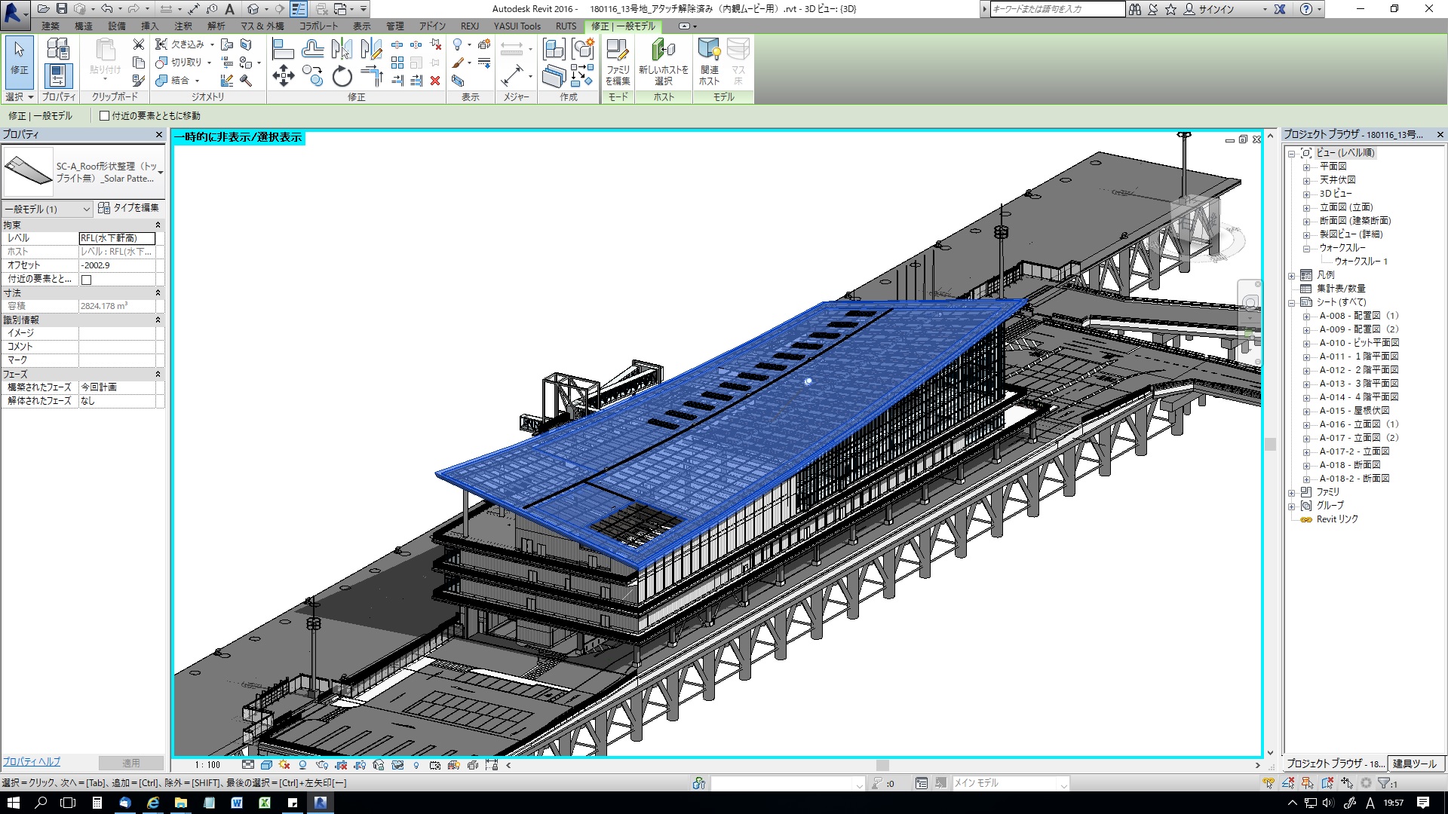Click the keyword search input field
Screen dimensions: 1448x814
(x=1057, y=9)
